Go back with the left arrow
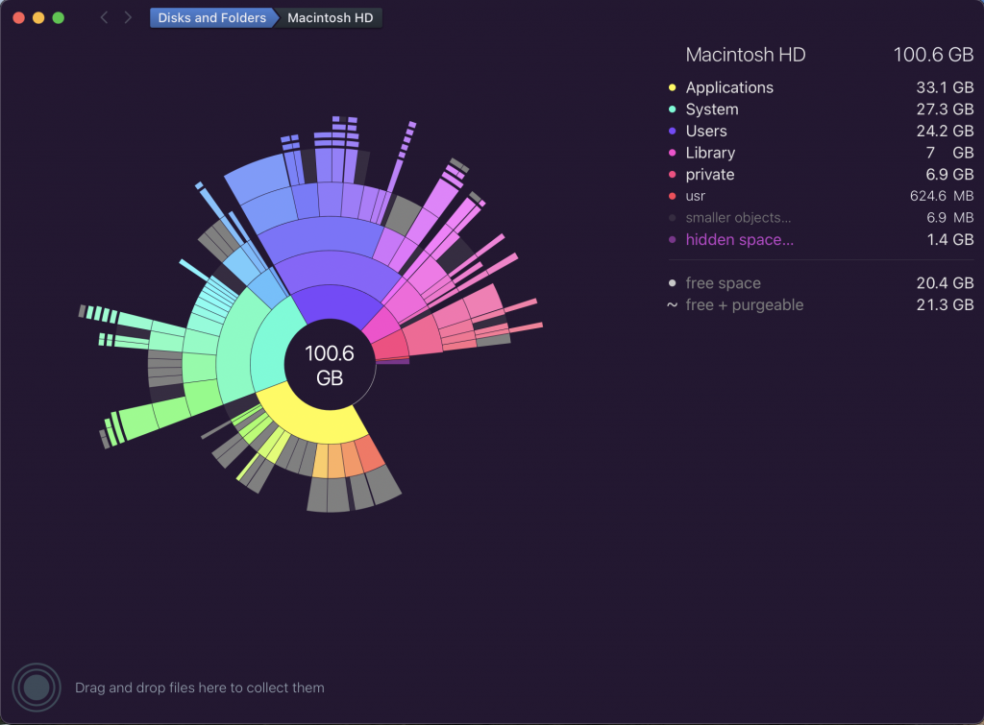 point(104,17)
